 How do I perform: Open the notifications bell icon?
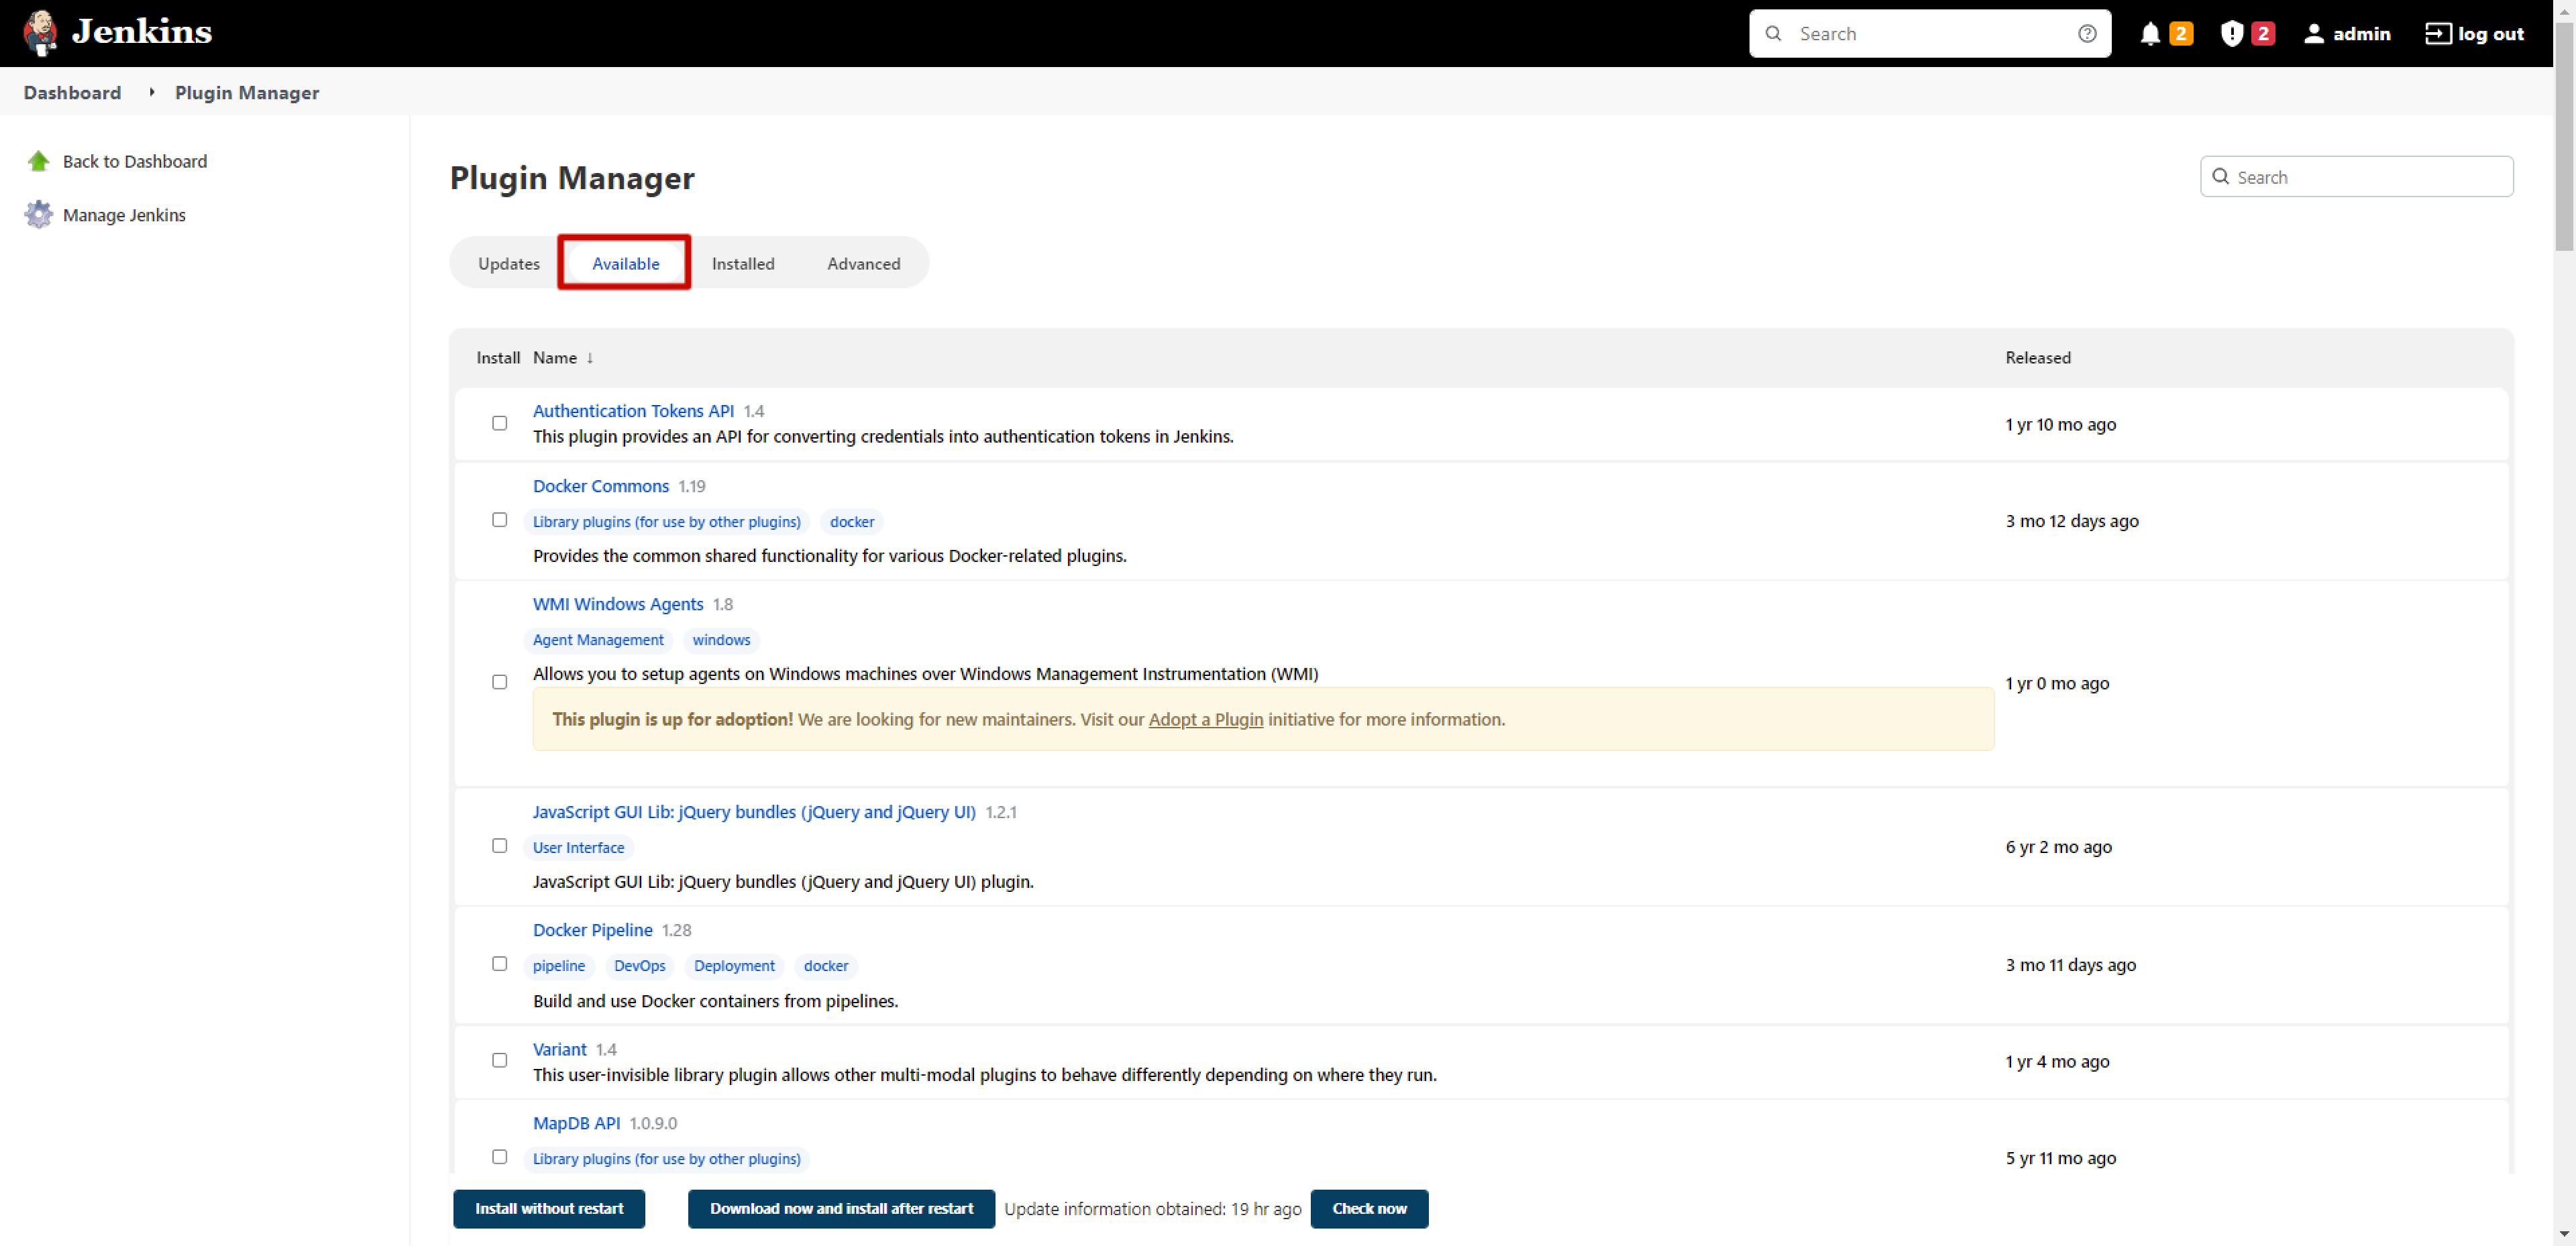pyautogui.click(x=2149, y=34)
